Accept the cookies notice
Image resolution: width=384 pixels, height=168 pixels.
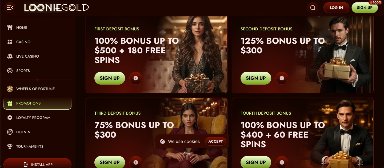(215, 141)
